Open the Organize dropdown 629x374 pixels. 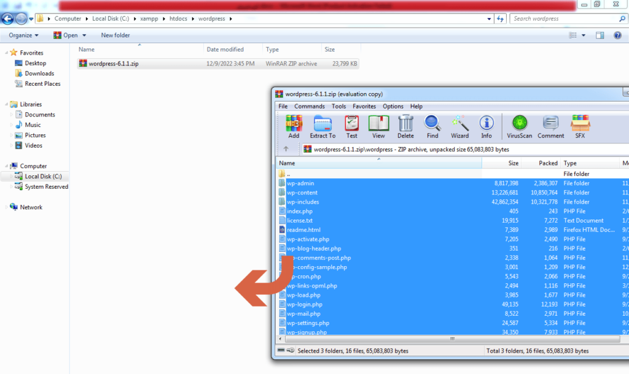pyautogui.click(x=24, y=35)
